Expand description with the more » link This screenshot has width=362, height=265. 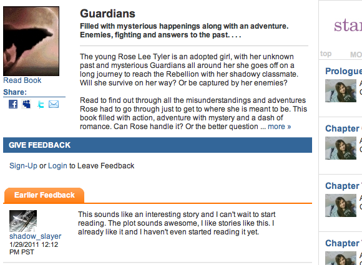pyautogui.click(x=280, y=127)
